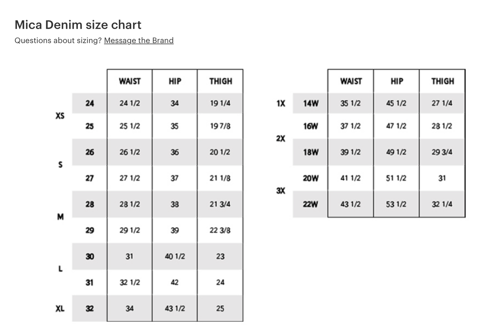
Task: Click the thigh value 32 1/4
Action: click(x=442, y=204)
